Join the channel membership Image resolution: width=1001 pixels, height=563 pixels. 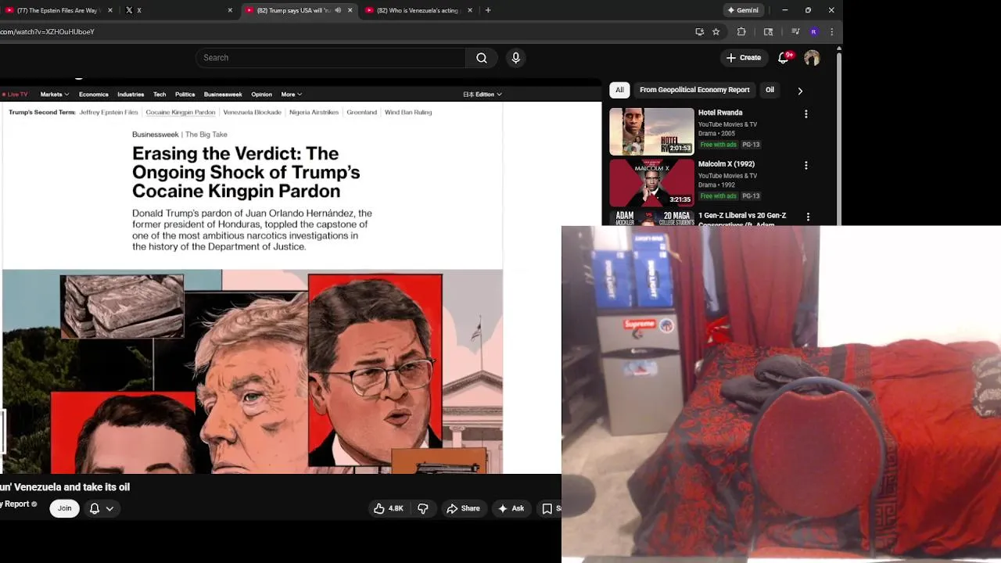click(x=64, y=508)
